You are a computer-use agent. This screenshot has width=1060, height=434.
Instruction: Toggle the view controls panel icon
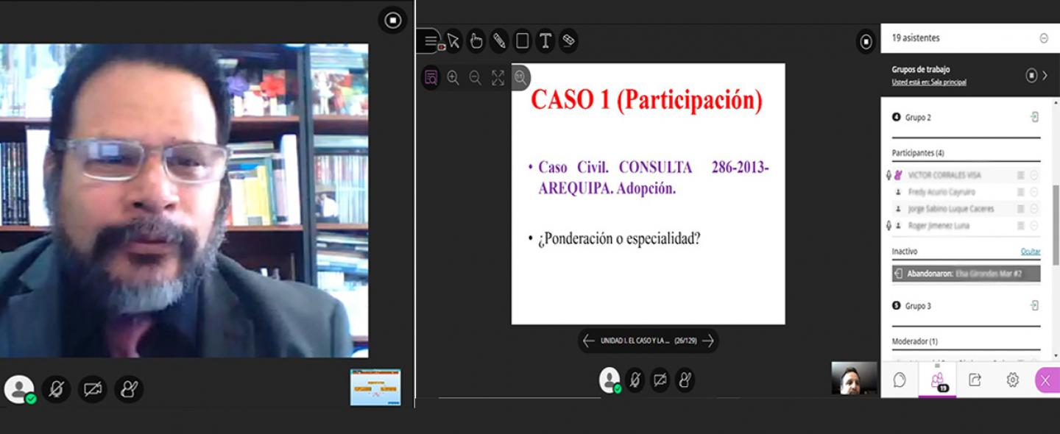[x=431, y=77]
